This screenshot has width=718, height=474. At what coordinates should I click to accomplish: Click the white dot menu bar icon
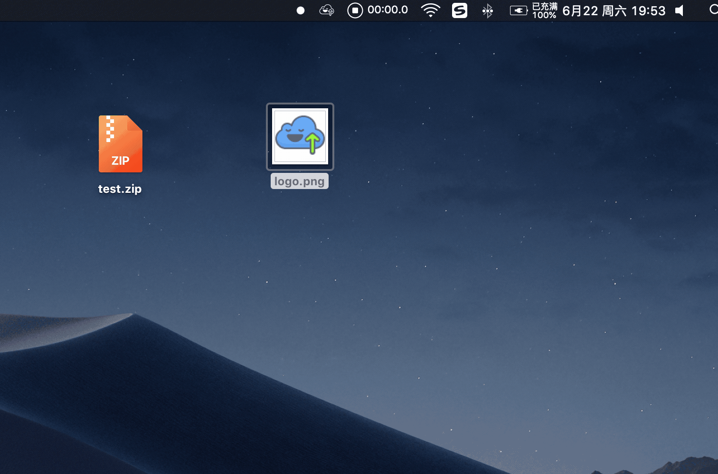click(x=301, y=10)
